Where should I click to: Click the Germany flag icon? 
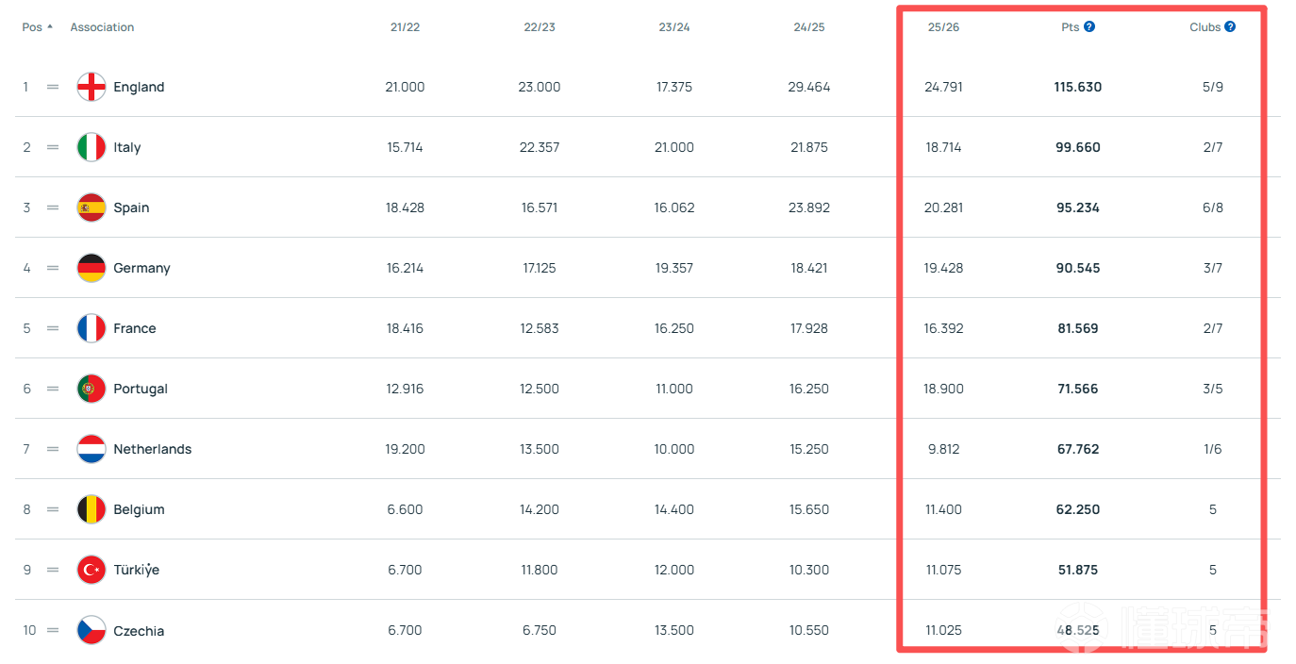(x=91, y=268)
